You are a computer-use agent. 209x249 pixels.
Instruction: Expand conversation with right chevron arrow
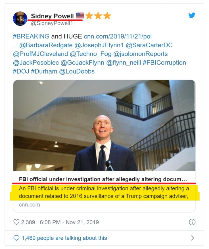[192, 238]
